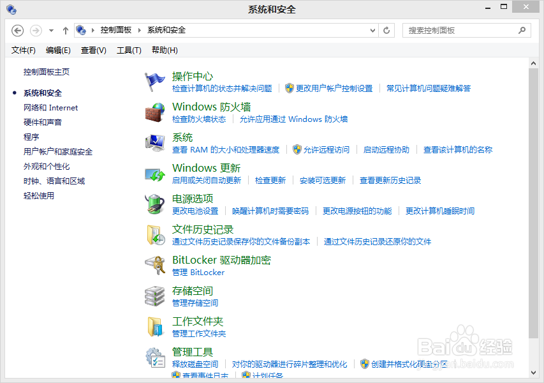Open the 查看(V) menu
The width and height of the screenshot is (544, 383).
coord(93,50)
